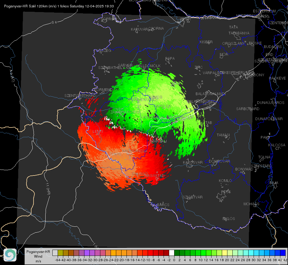This screenshot has width=288, height=265.
Task: Click the KALOCSA label
Action: [277, 145]
